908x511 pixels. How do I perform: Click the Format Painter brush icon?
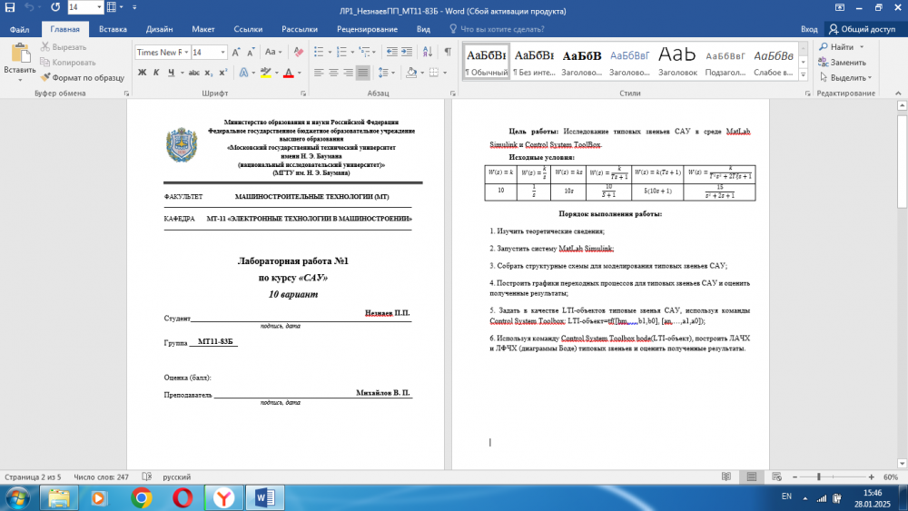pyautogui.click(x=46, y=78)
